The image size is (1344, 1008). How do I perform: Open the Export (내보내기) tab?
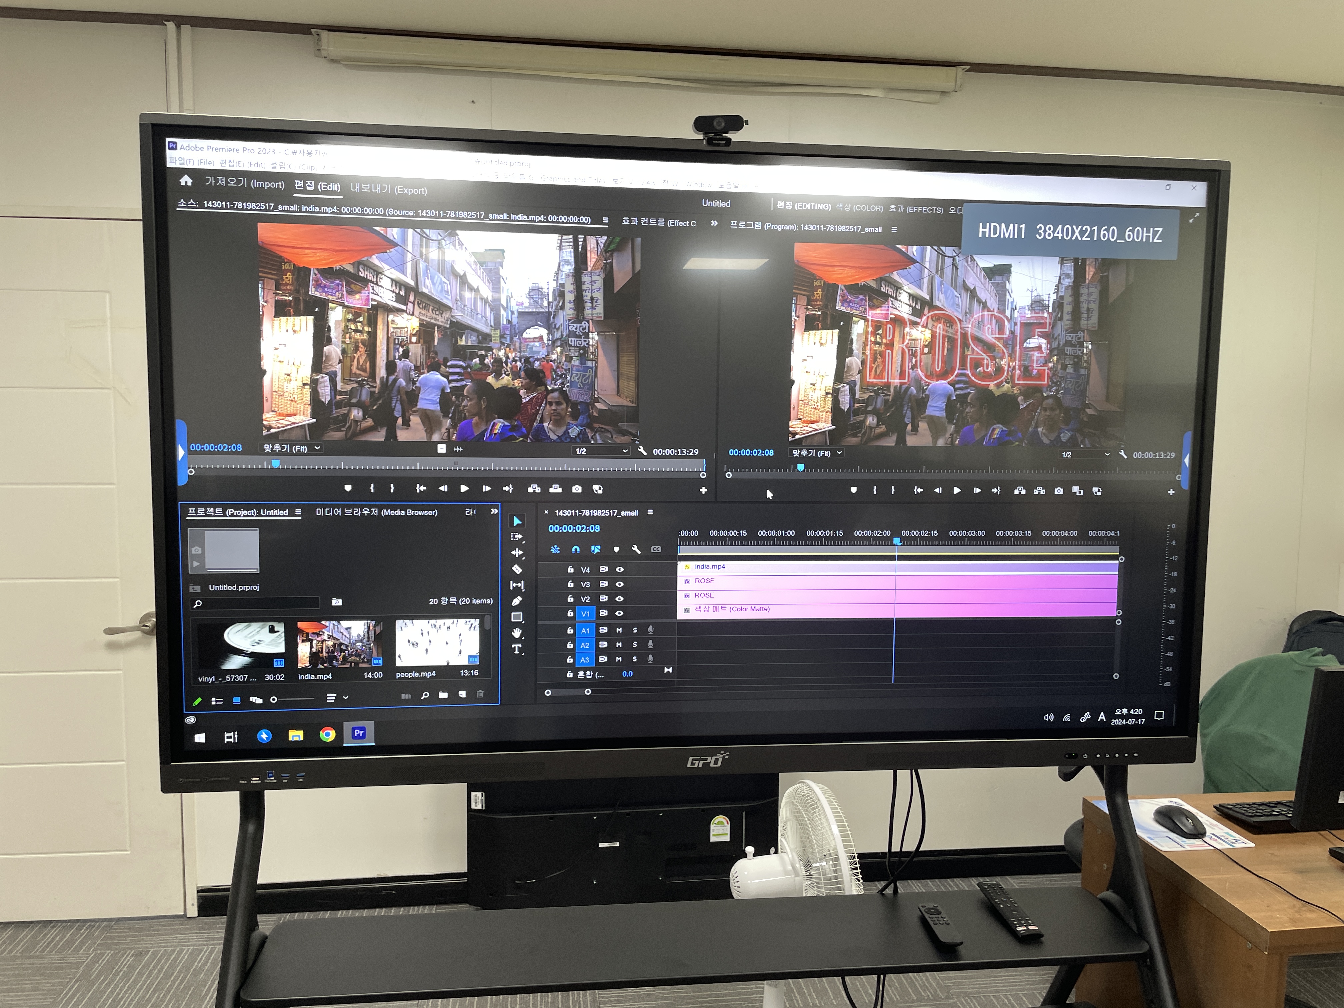(x=388, y=189)
